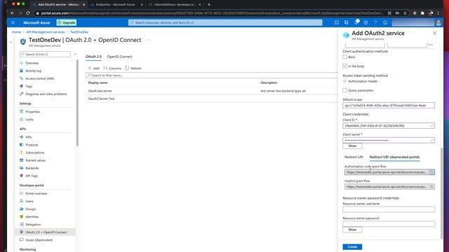This screenshot has height=252, width=449.
Task: Show the resource owner password
Action: pos(352,230)
